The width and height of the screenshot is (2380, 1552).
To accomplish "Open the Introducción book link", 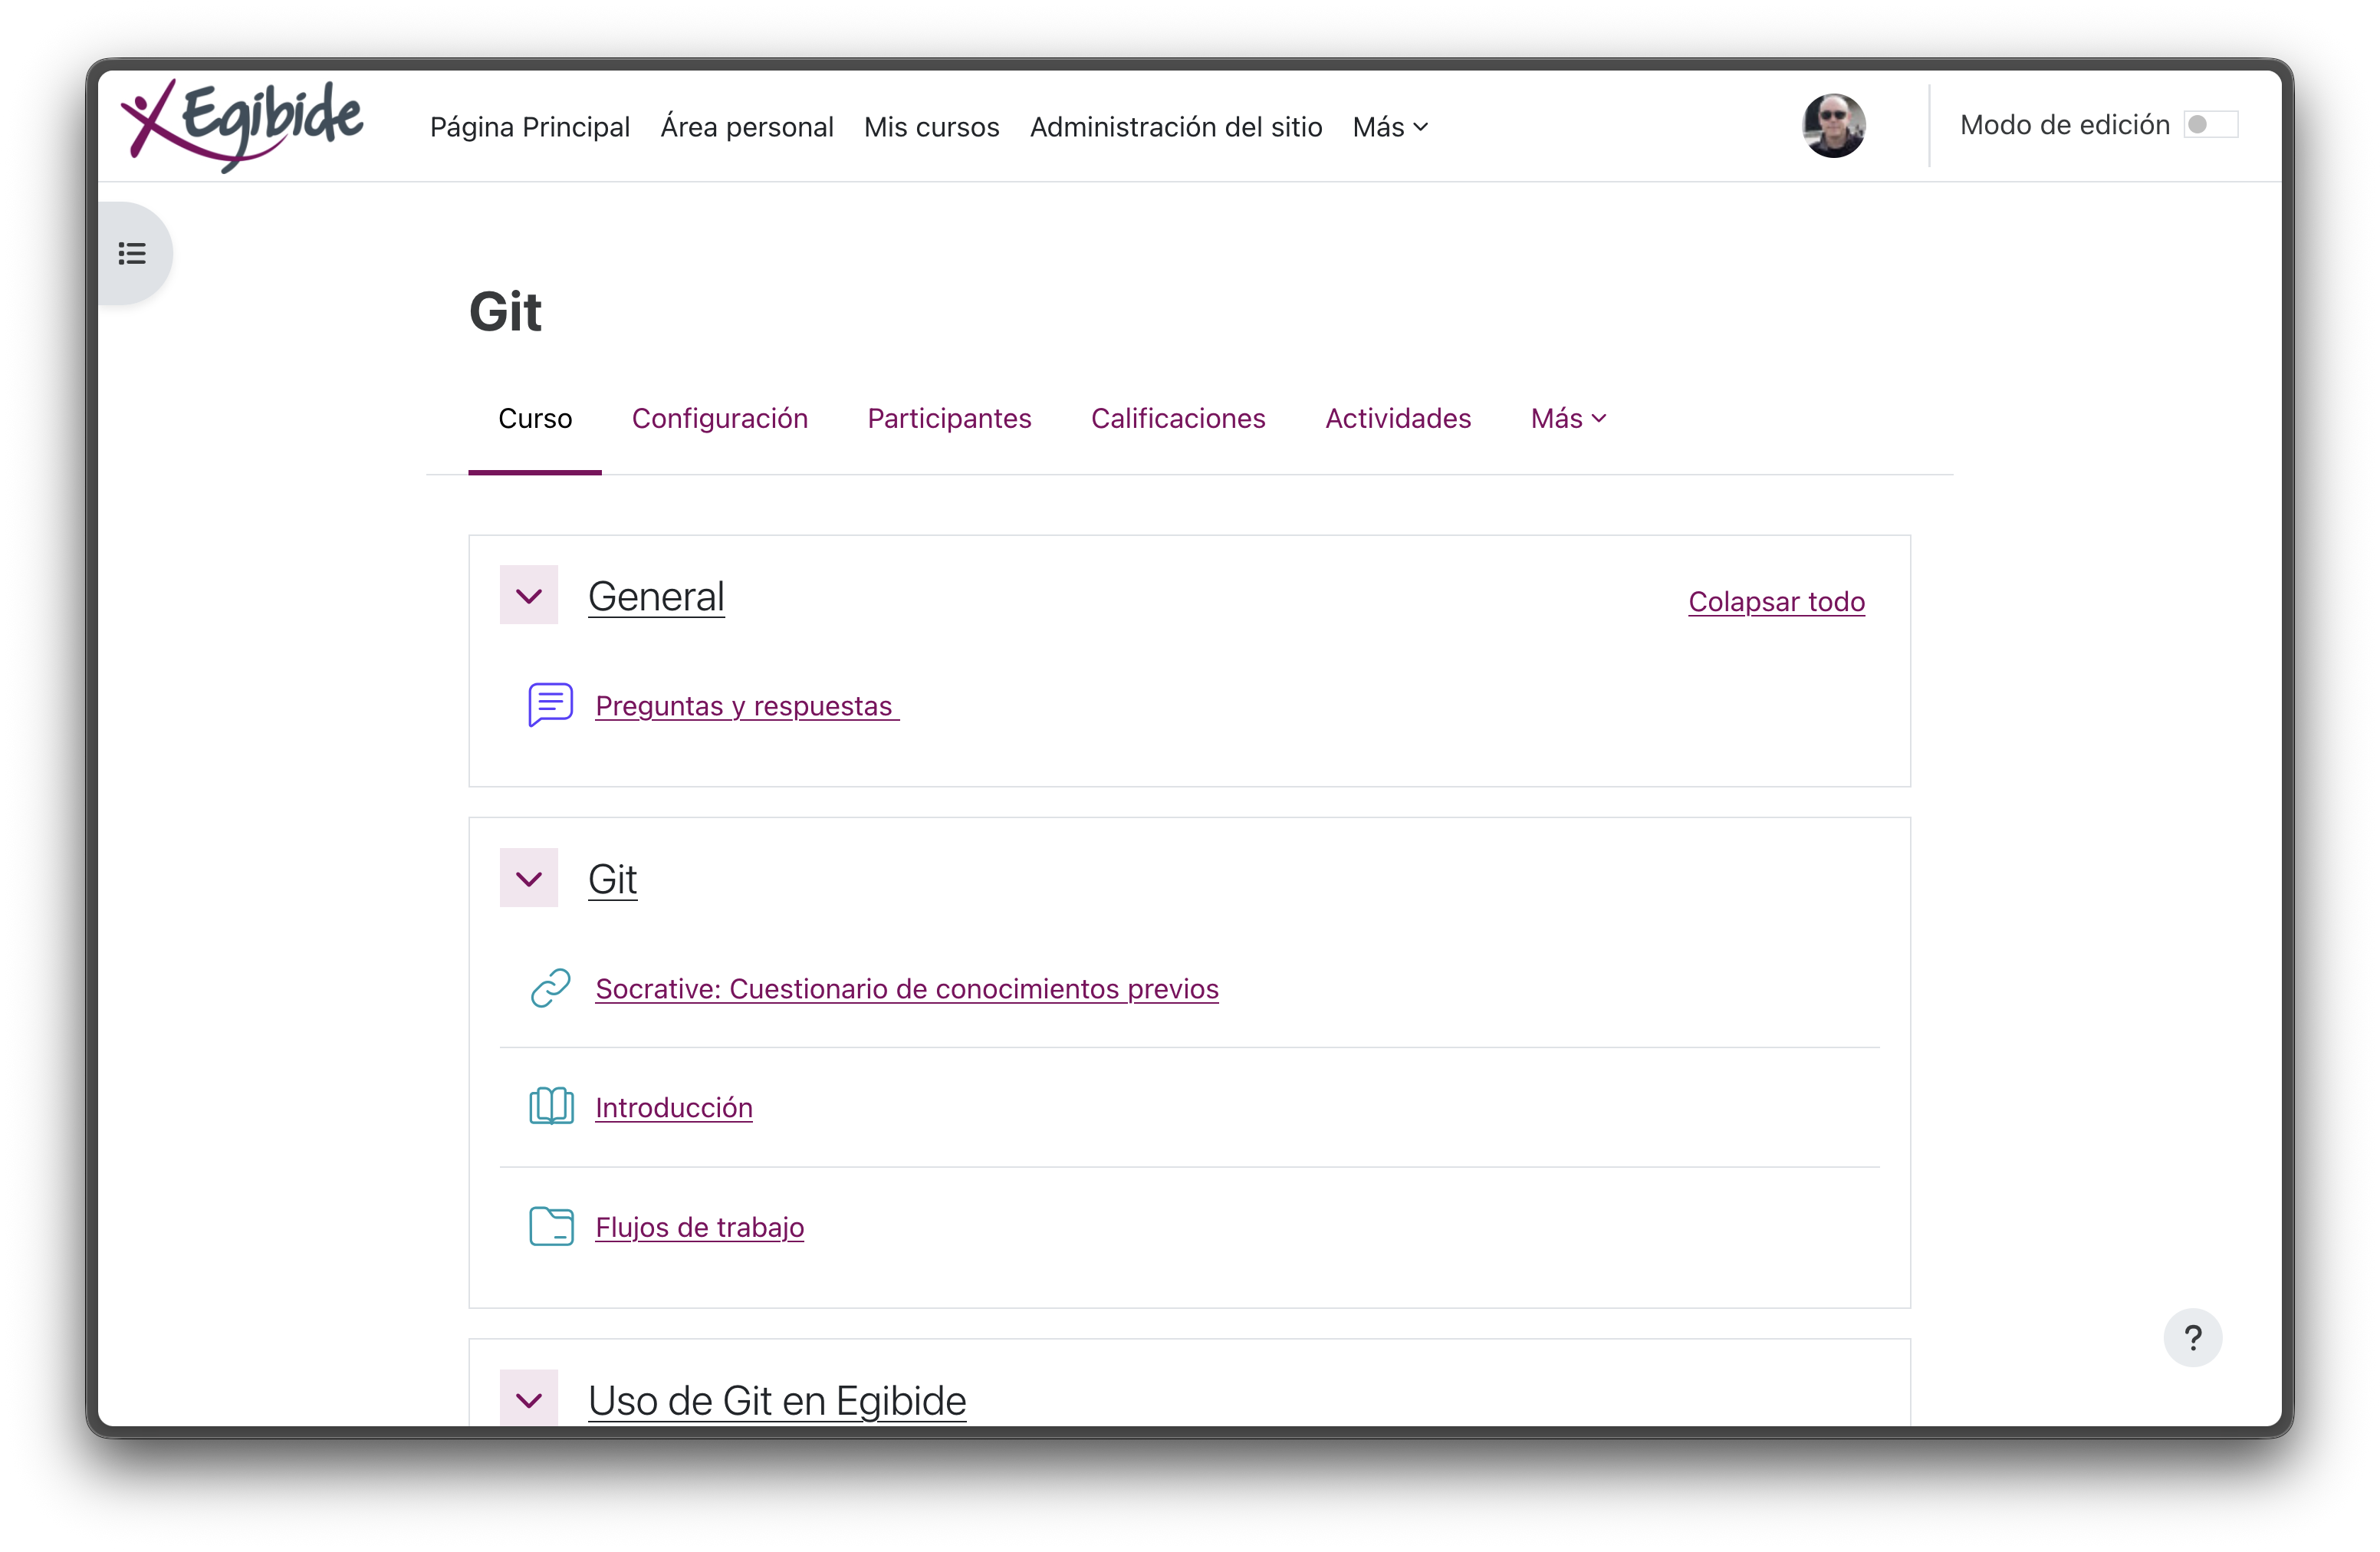I will [673, 1107].
